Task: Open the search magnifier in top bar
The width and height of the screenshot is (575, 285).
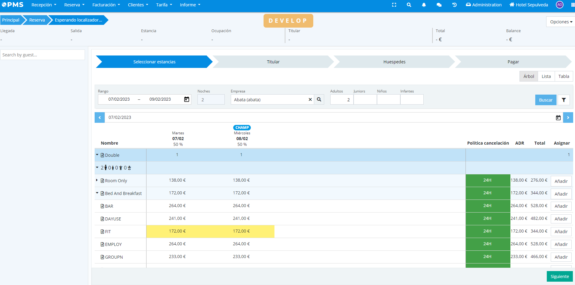Action: (409, 5)
